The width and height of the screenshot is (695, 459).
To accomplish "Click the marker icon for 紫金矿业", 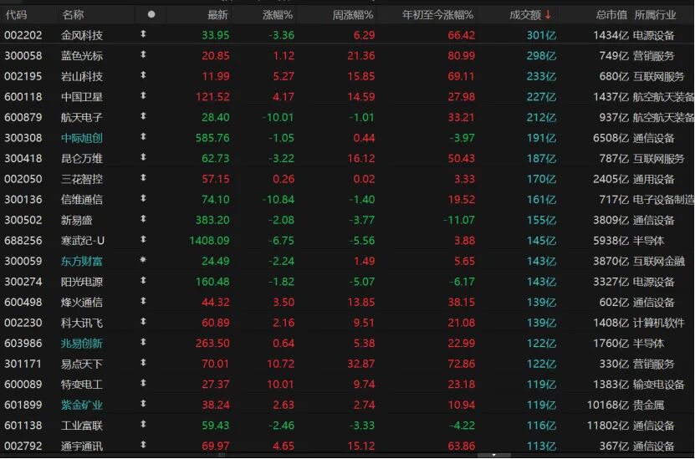I will tap(143, 404).
